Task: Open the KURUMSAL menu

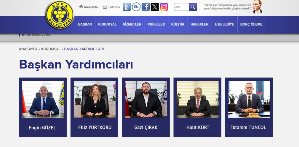Action: [x=107, y=24]
